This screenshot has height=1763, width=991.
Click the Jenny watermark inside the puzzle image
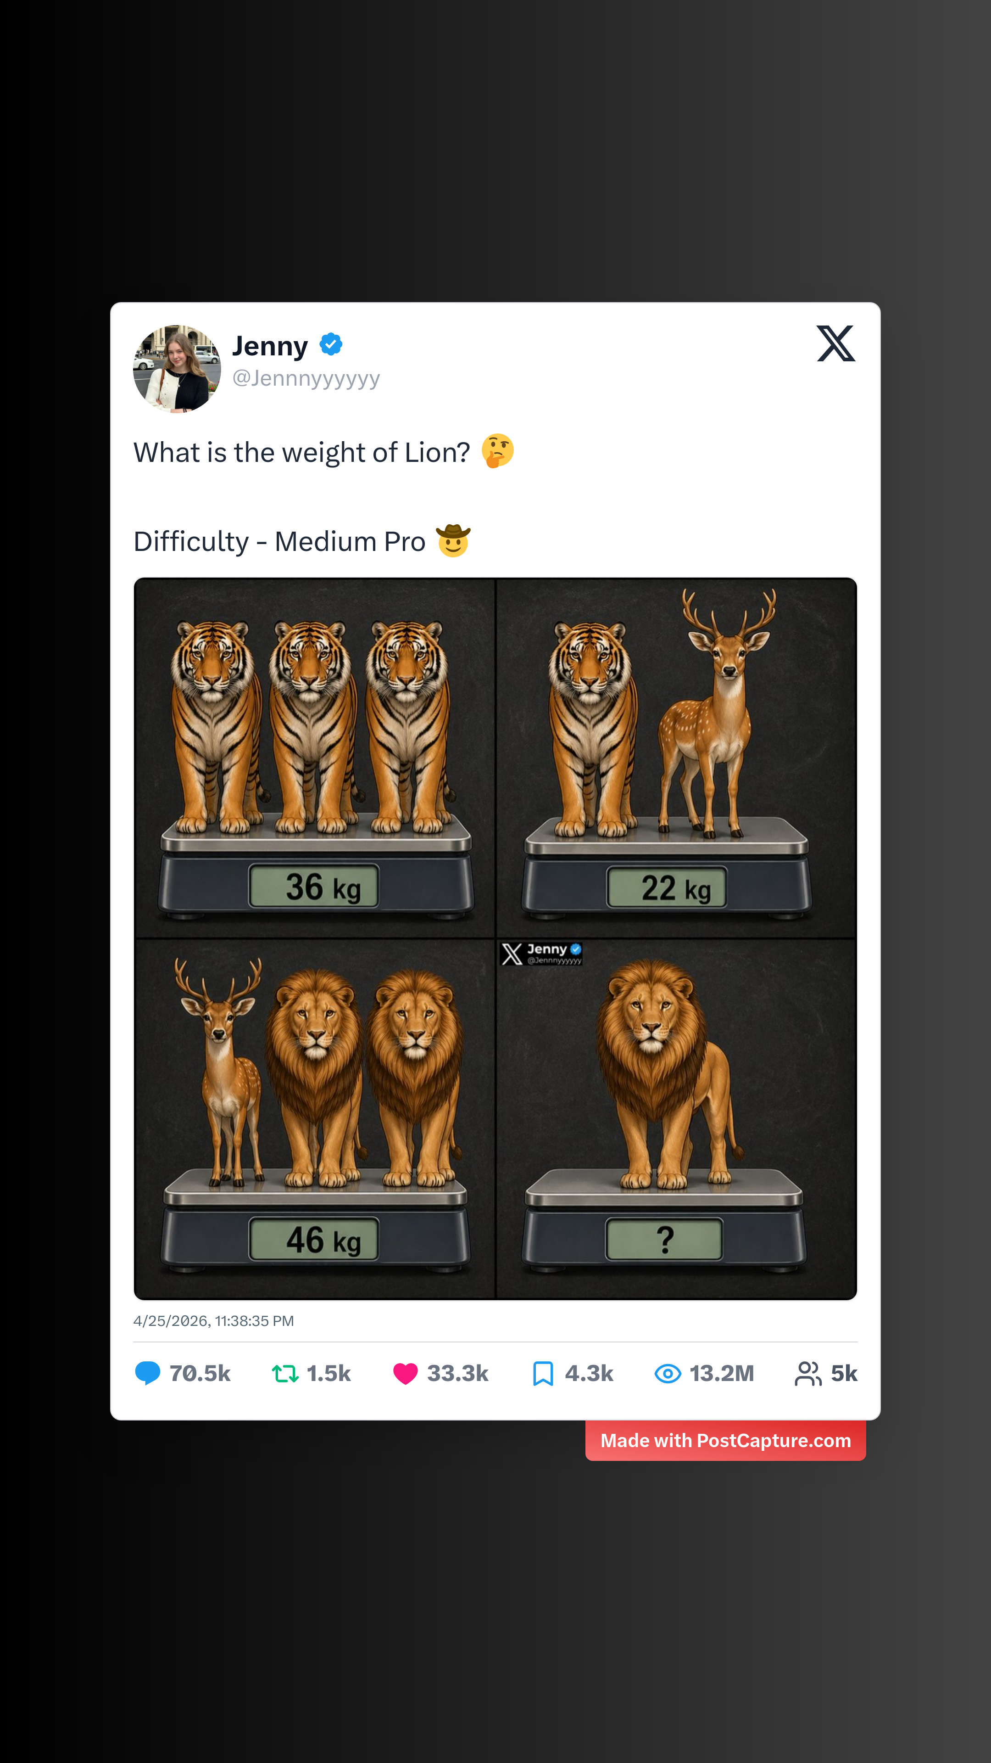(x=542, y=953)
